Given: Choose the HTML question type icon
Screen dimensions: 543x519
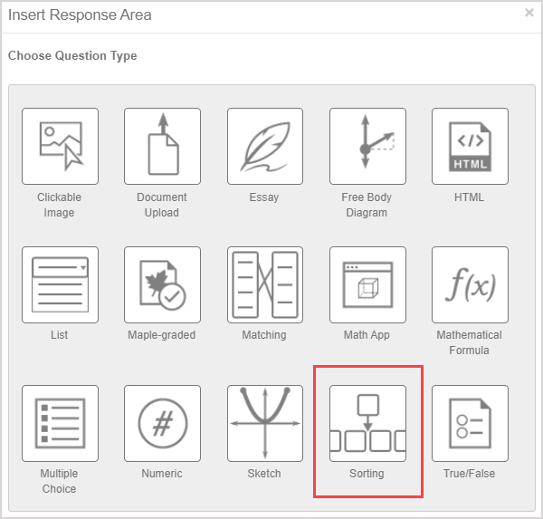Looking at the screenshot, I should [470, 147].
